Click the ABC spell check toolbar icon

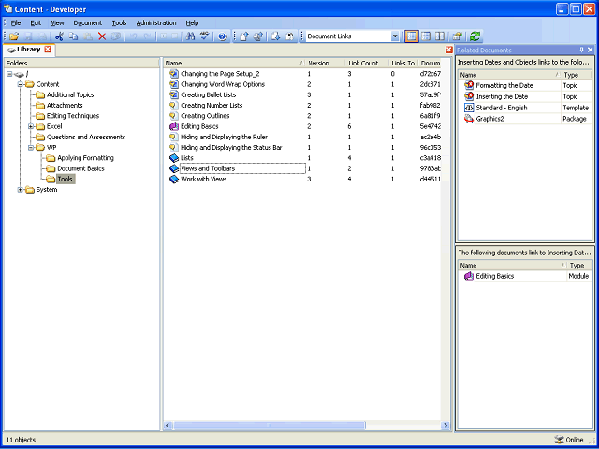click(x=205, y=36)
